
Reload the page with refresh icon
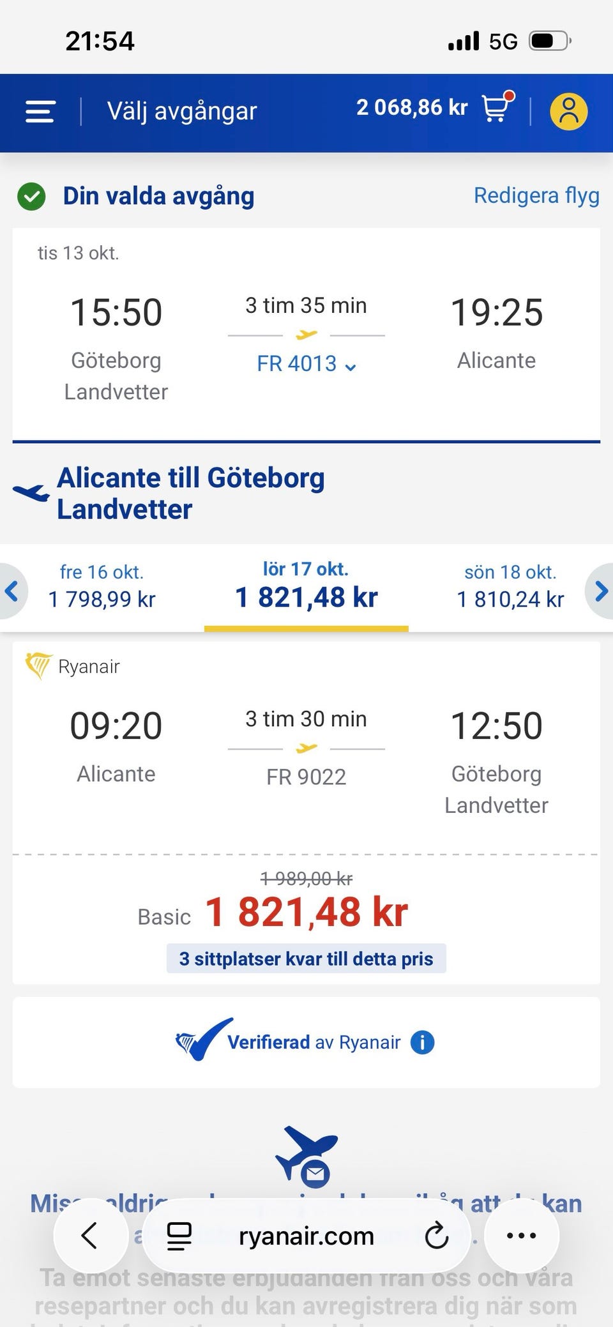coord(437,1236)
